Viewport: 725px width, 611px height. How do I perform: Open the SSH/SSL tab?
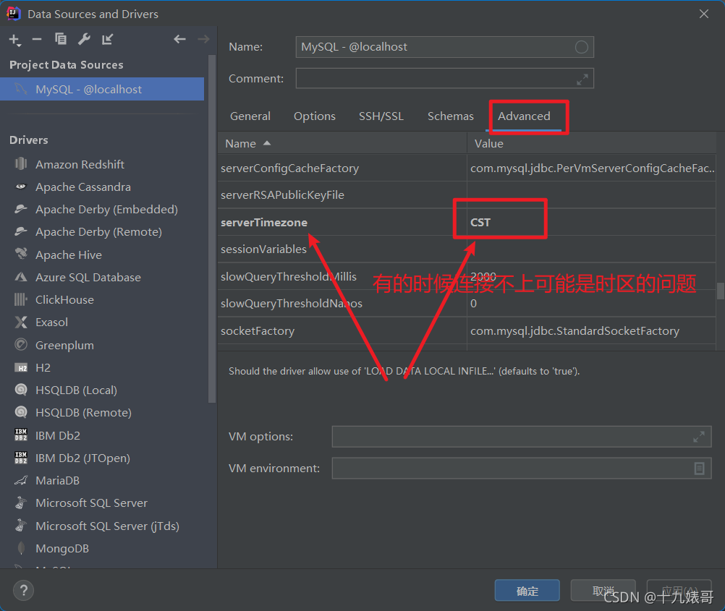(x=381, y=116)
